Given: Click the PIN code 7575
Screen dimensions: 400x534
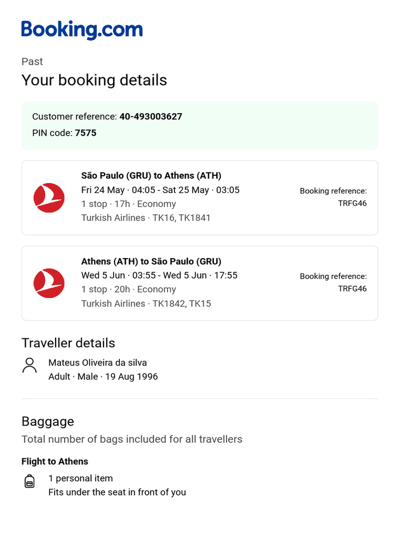Looking at the screenshot, I should [x=85, y=133].
